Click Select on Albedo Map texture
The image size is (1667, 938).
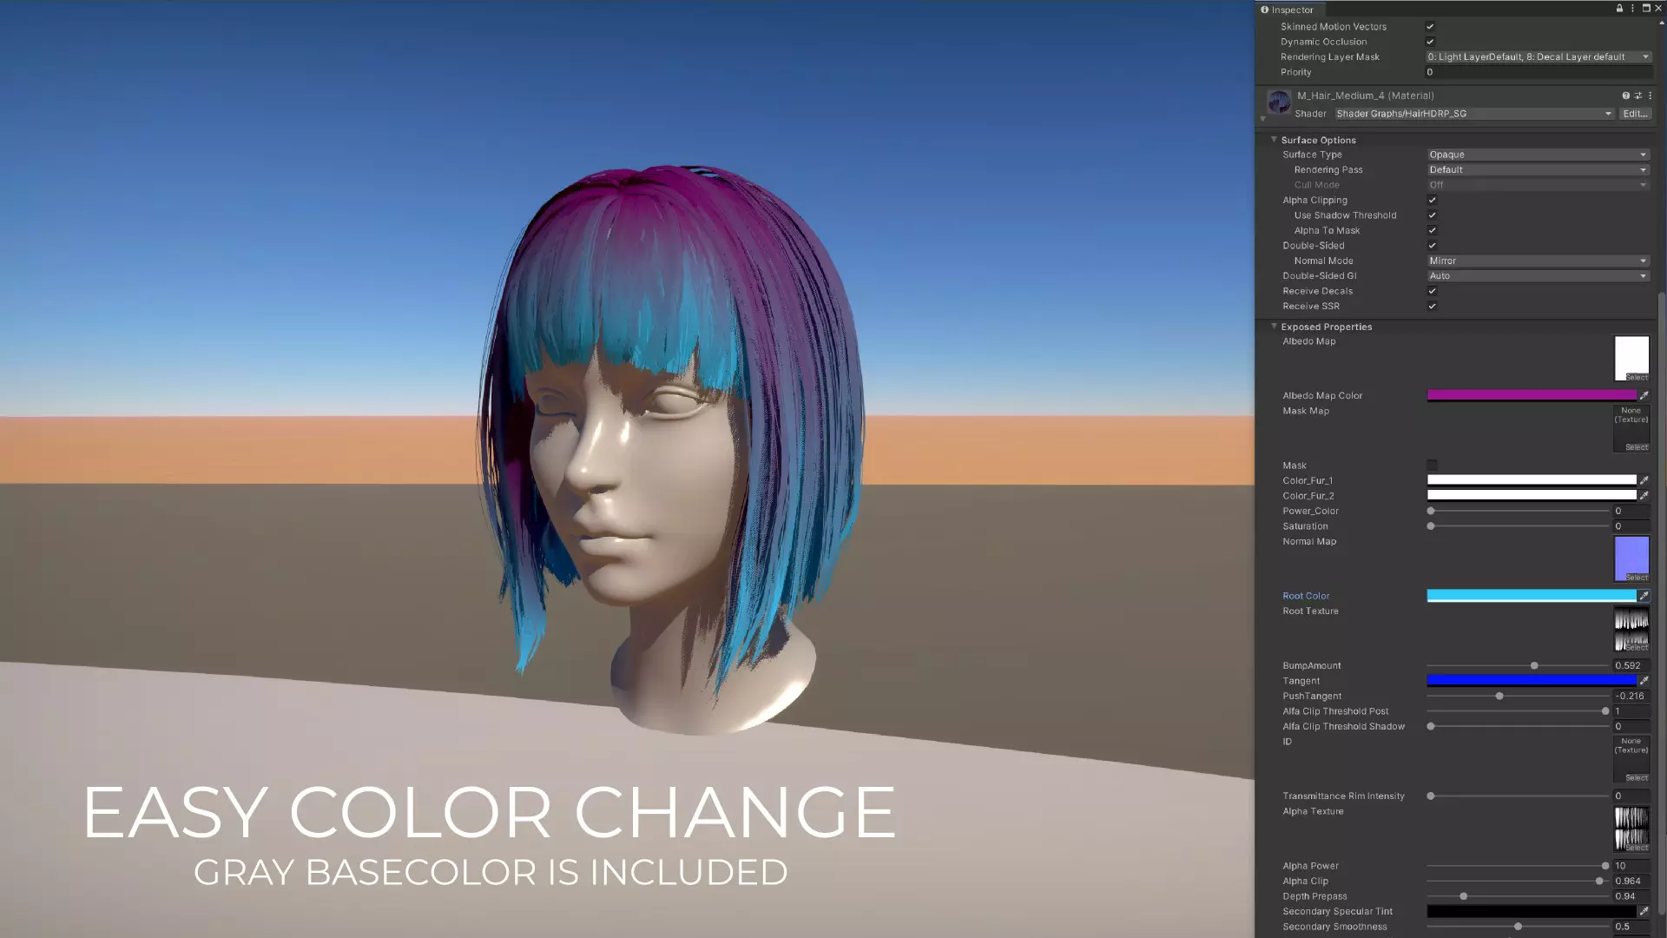pos(1636,377)
